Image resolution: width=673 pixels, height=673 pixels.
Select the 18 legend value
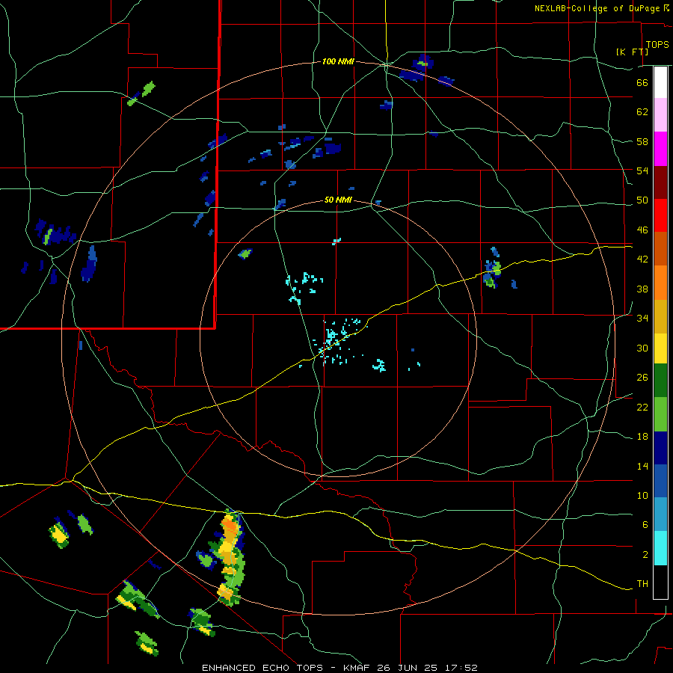tap(642, 437)
